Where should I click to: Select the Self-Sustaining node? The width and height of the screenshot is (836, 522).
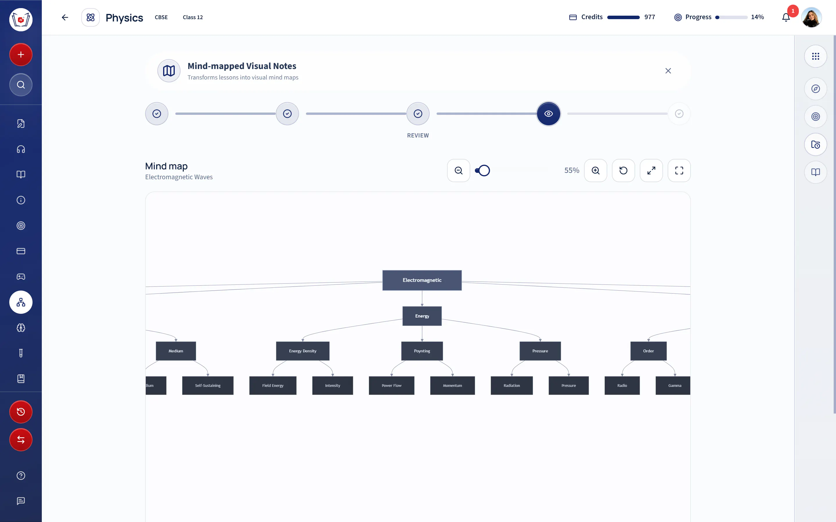coord(208,386)
